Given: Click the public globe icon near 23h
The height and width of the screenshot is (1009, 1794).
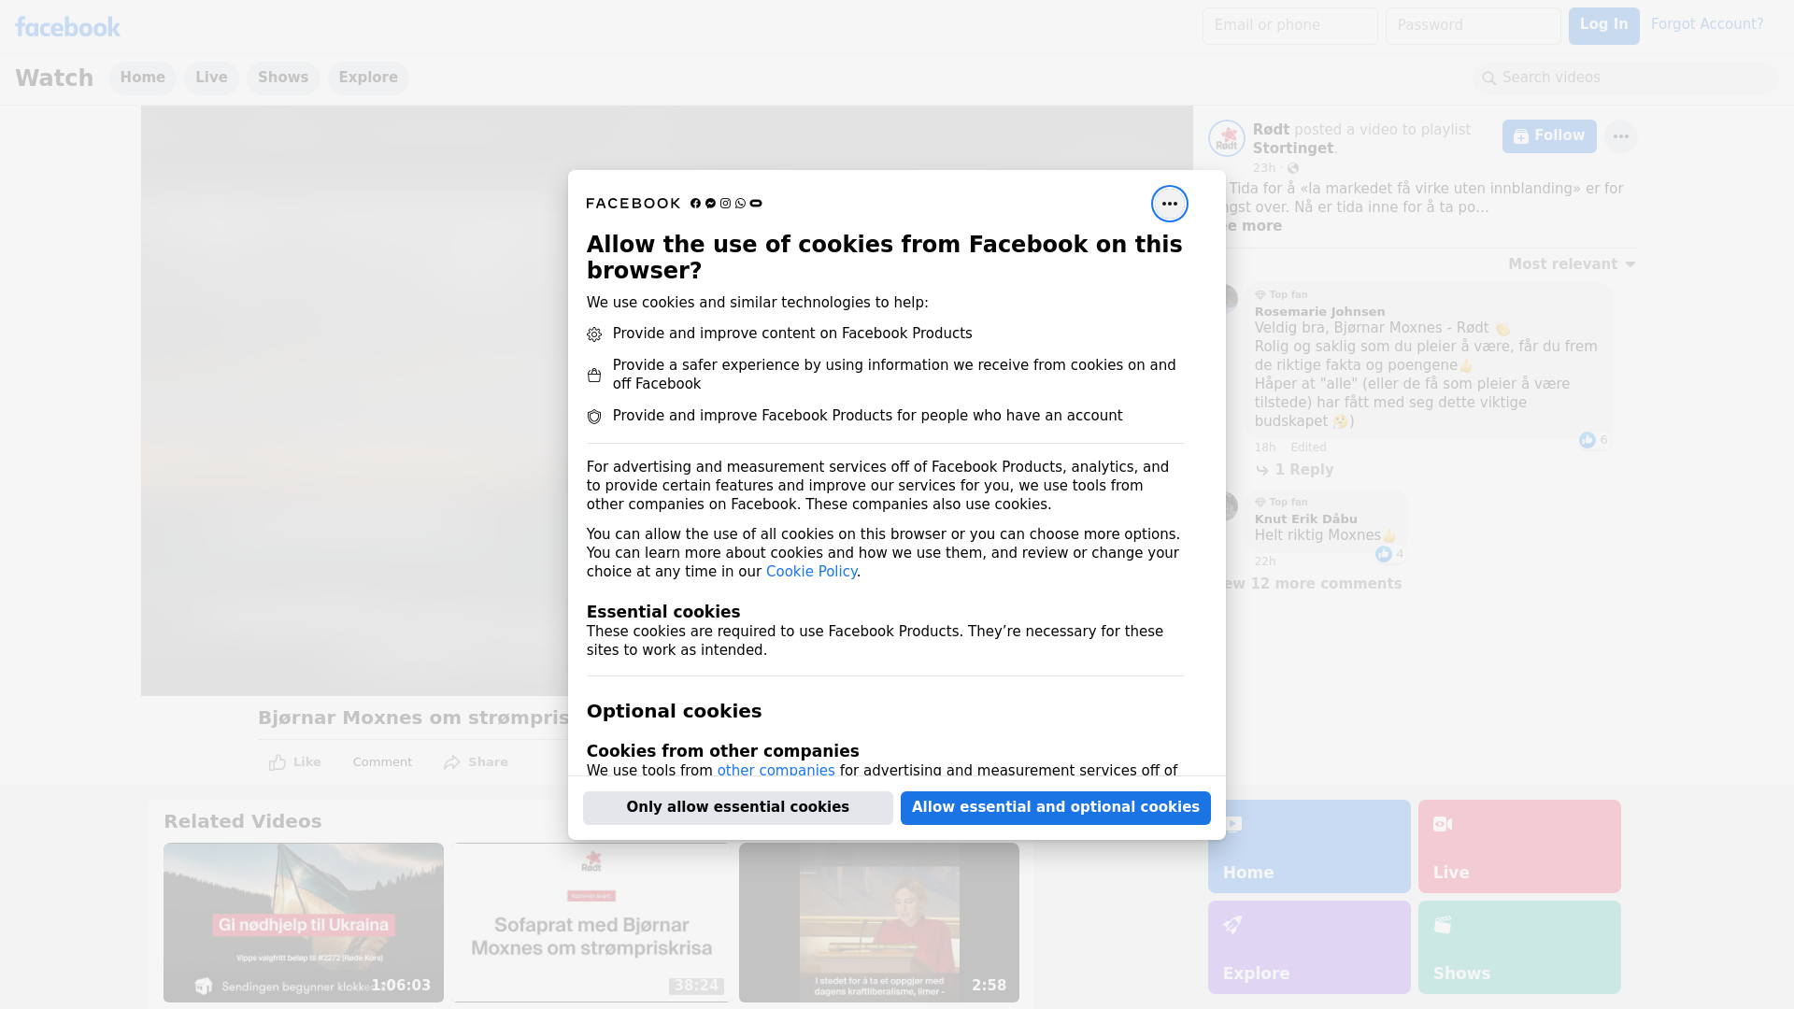Looking at the screenshot, I should 1293,168.
